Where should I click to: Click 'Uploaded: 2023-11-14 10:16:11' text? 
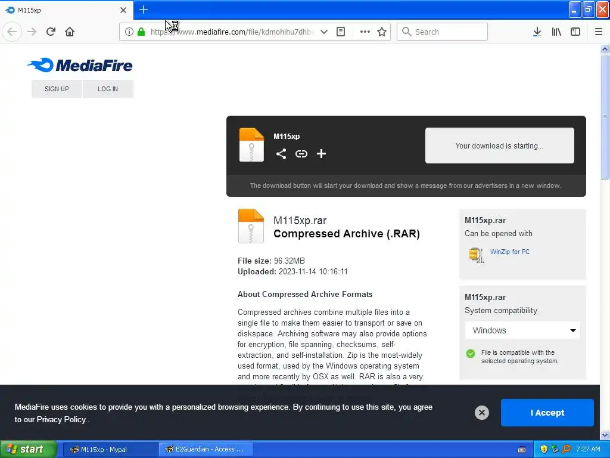click(292, 272)
